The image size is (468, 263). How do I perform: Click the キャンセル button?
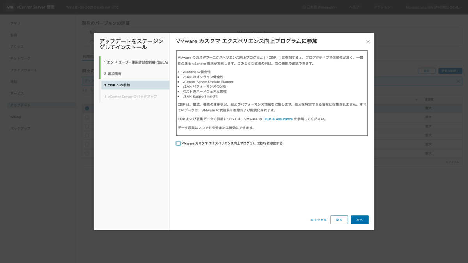[319, 220]
